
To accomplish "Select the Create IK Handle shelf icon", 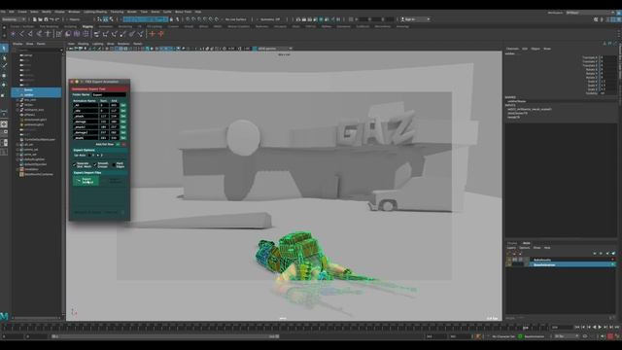I will click(30, 34).
